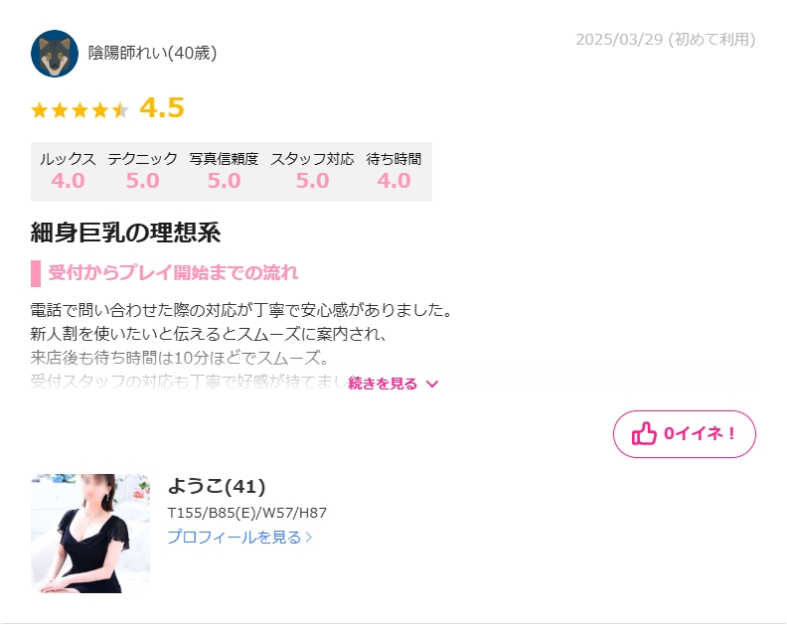The height and width of the screenshot is (625, 787).
Task: Click the 0イイネ！ like button
Action: pyautogui.click(x=684, y=434)
